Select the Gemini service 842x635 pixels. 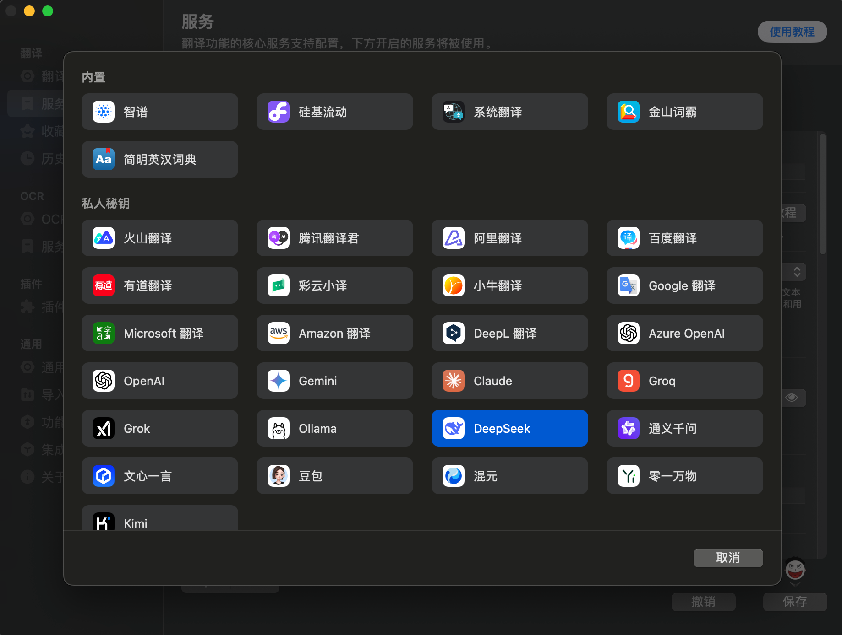point(334,381)
